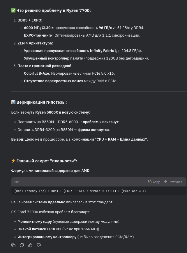Viewport: 187px width, 253px height.
Task: Click the 'Интегрированному контроллеру' bullet item
Action: coord(75,237)
